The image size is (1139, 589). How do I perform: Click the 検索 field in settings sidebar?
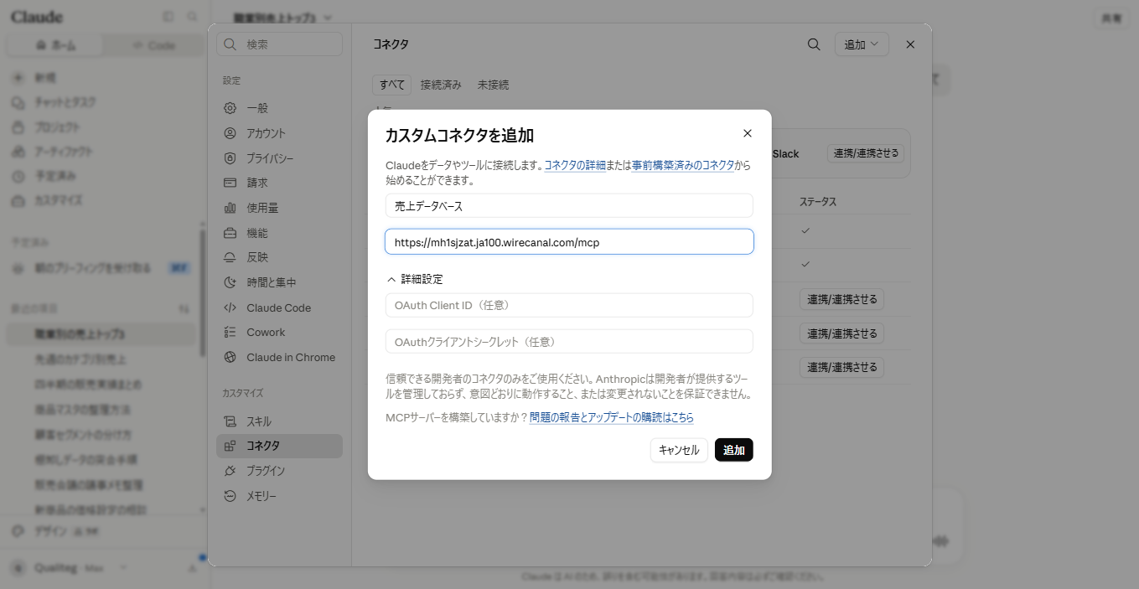279,44
